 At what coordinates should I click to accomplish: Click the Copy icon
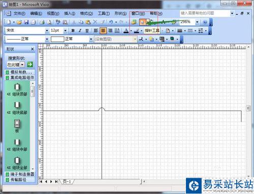(81, 22)
